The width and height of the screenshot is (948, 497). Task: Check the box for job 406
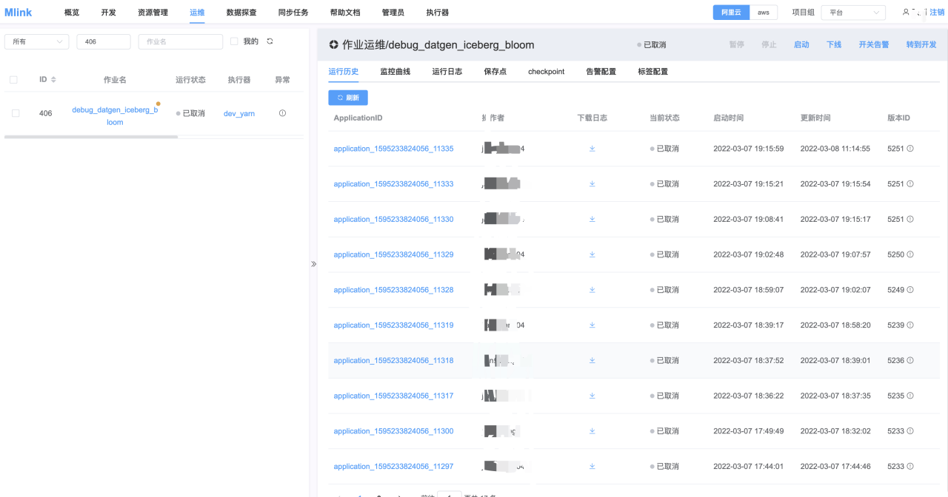[x=16, y=113]
